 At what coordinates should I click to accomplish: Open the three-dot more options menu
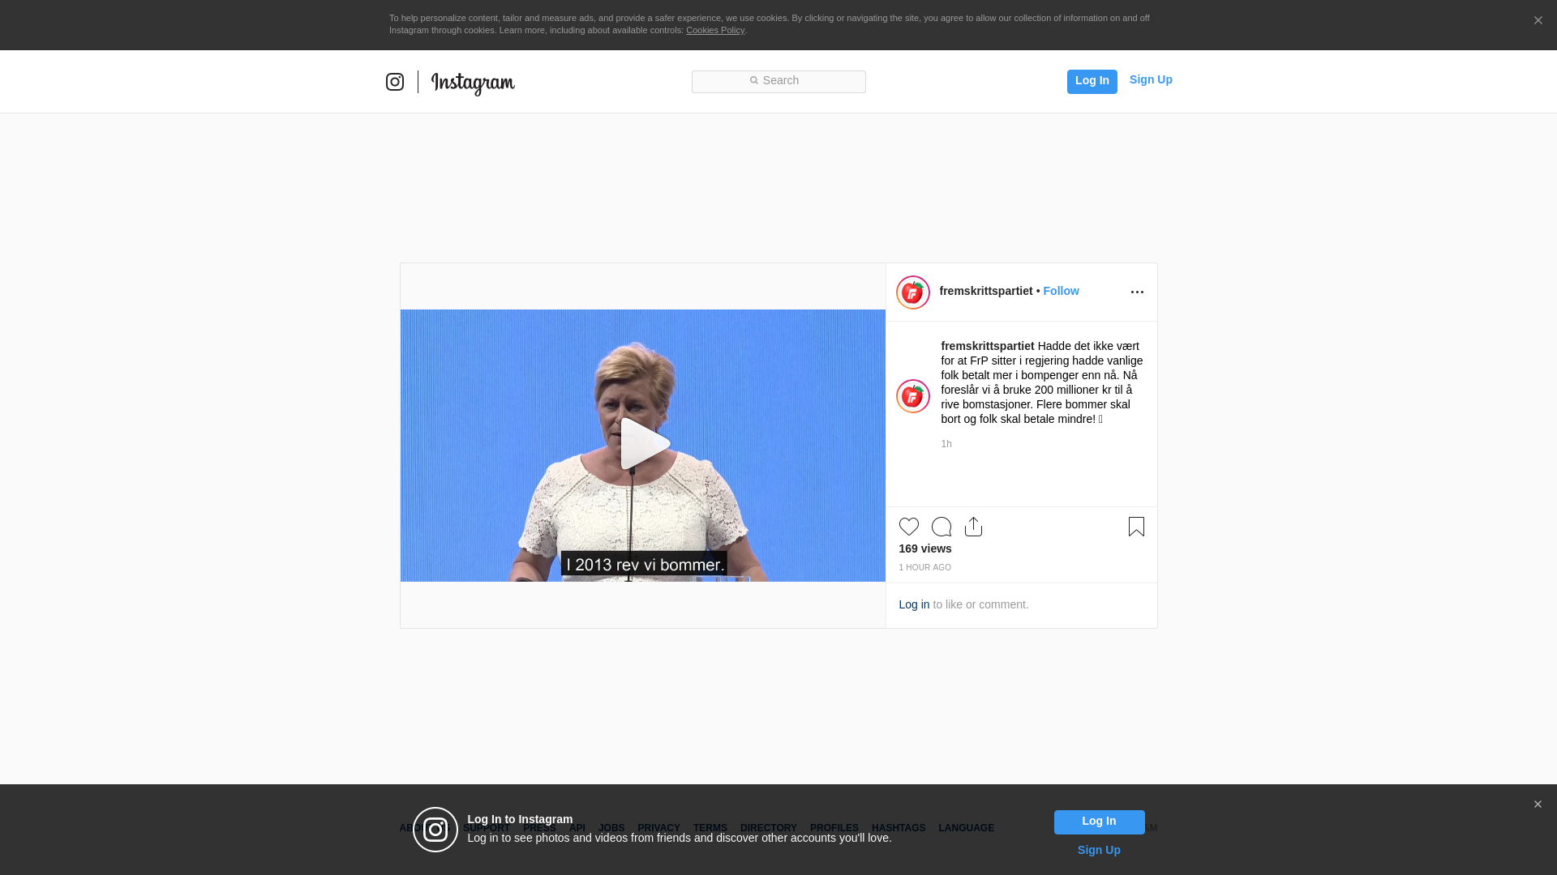(x=1137, y=292)
